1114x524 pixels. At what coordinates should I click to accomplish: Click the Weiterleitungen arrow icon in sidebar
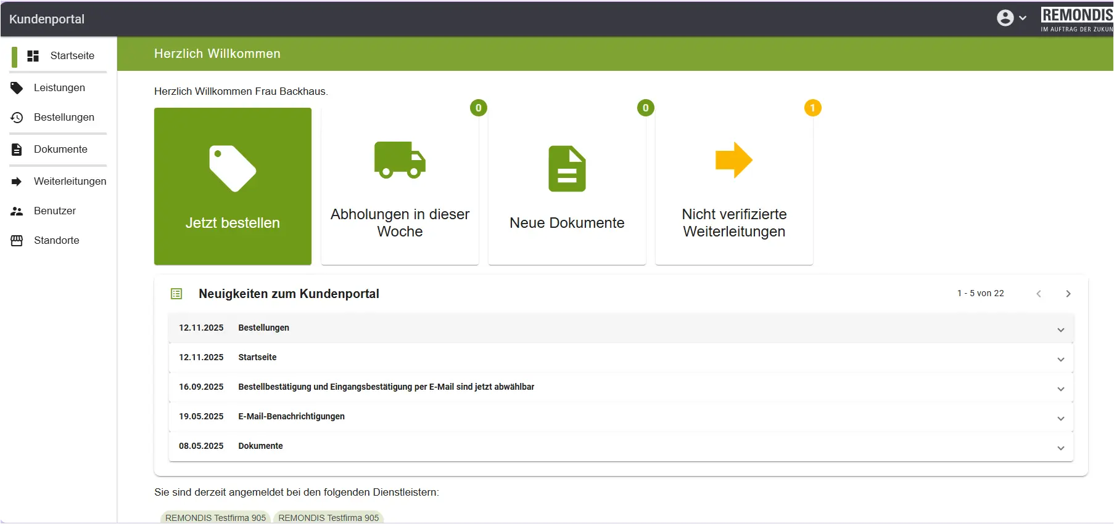pyautogui.click(x=17, y=182)
